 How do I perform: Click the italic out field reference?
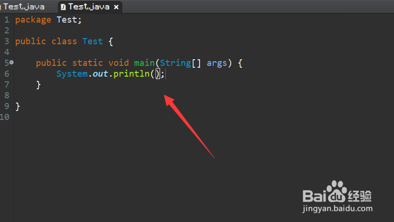pyautogui.click(x=100, y=74)
